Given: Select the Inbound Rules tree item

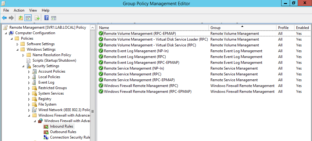Looking at the screenshot, I should click(62, 126).
